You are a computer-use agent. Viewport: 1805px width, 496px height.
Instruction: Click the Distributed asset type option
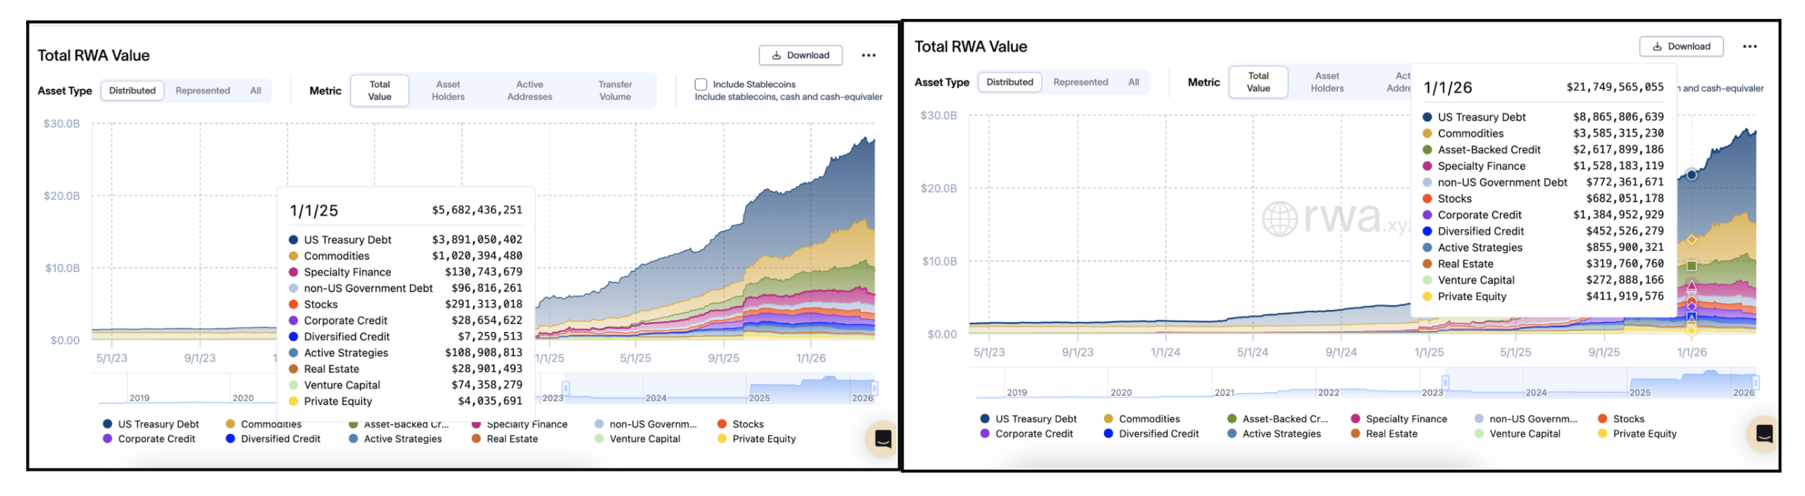132,90
